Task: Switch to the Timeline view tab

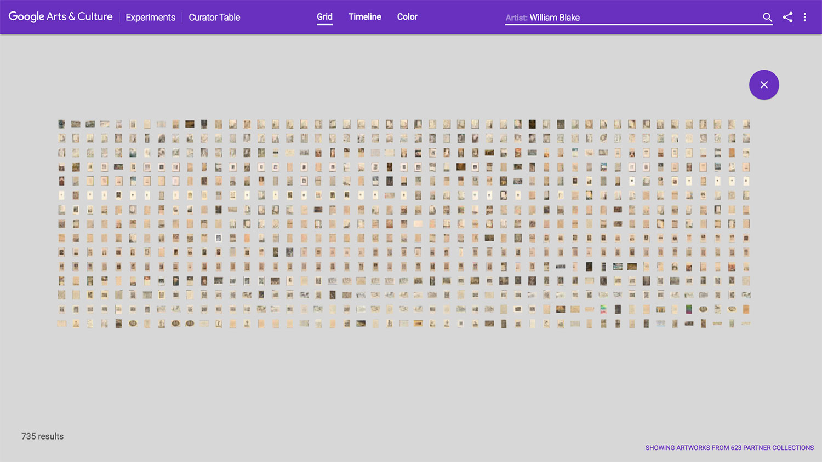Action: coord(364,17)
